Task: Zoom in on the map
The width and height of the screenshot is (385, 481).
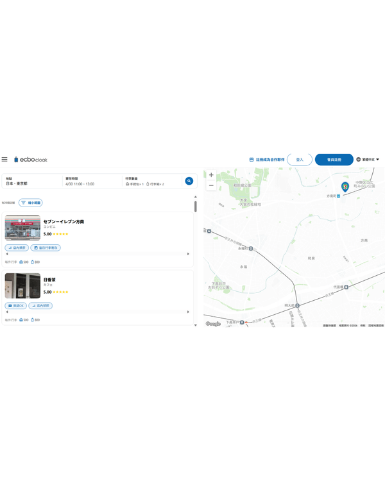Action: [x=211, y=175]
